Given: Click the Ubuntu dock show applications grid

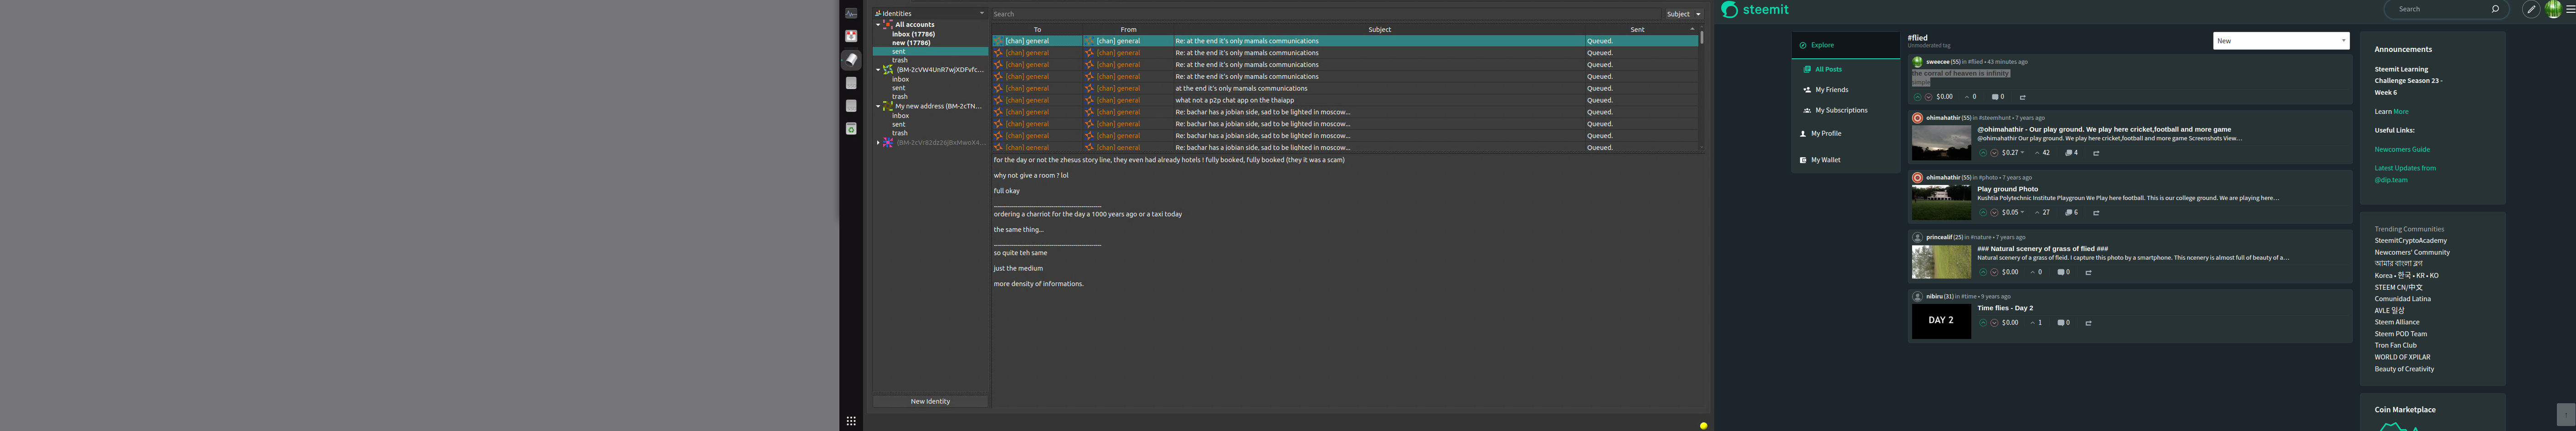Looking at the screenshot, I should (x=851, y=421).
